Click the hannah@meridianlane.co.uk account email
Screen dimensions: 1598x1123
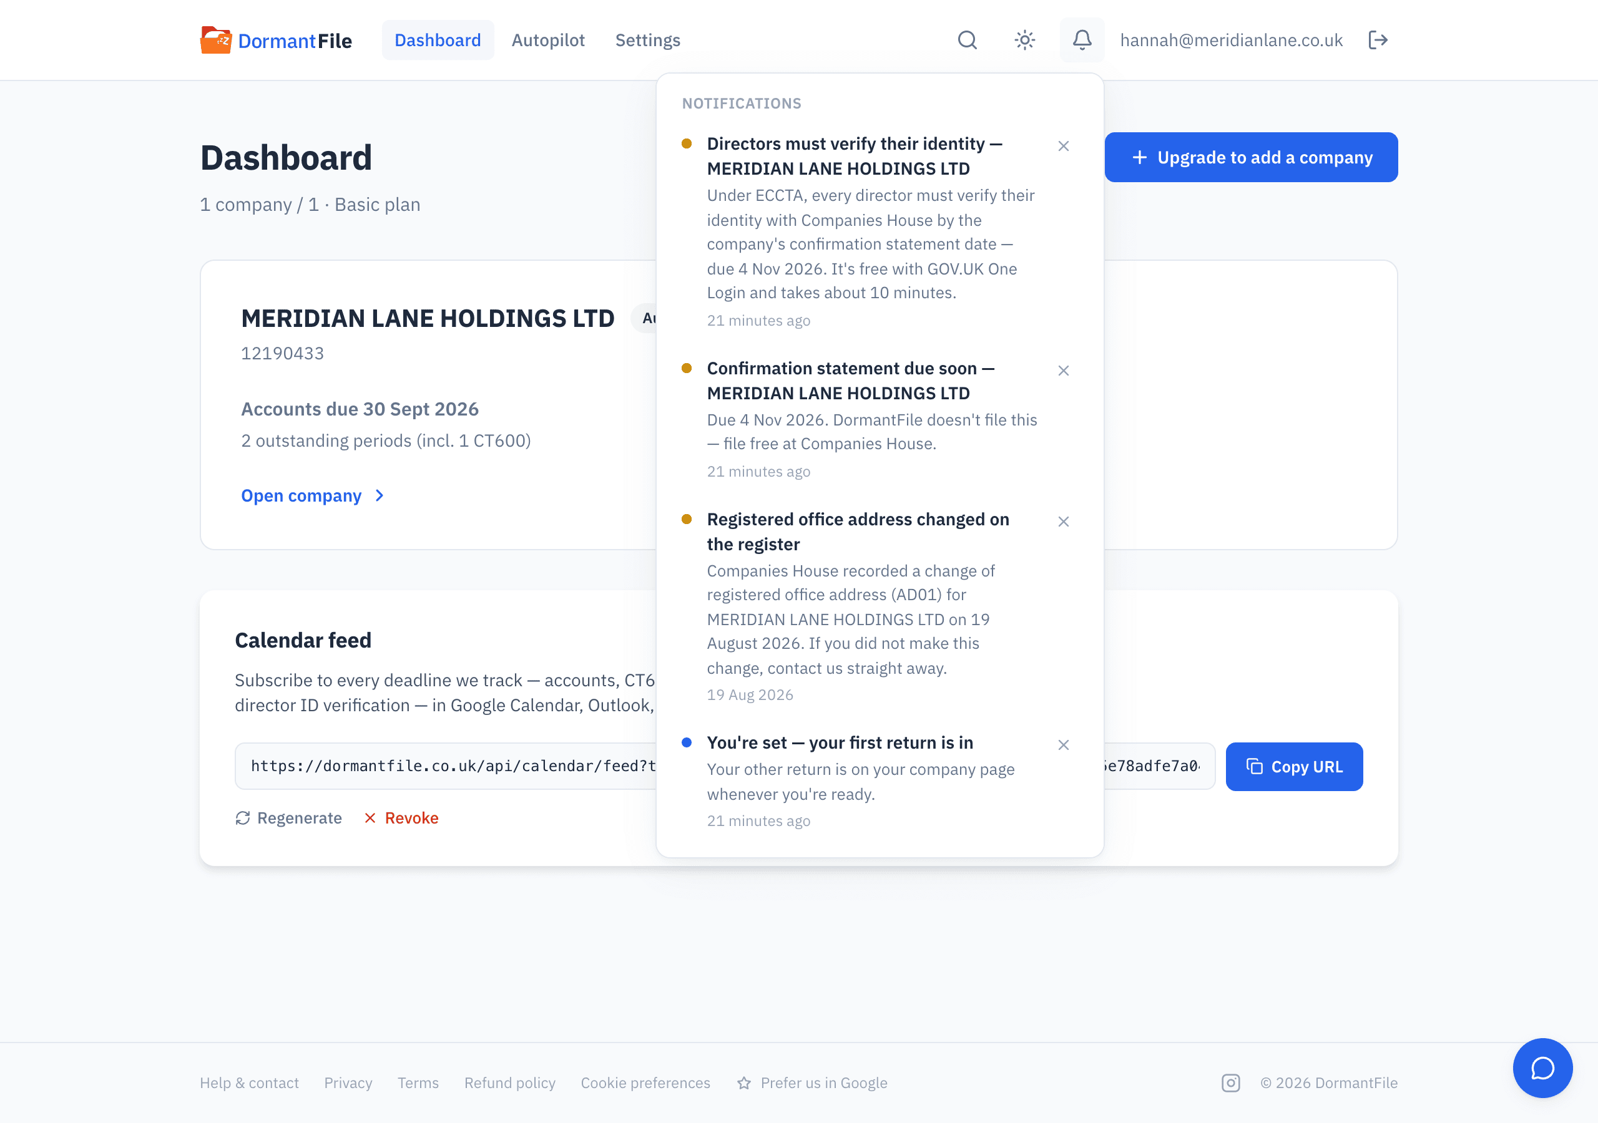(x=1231, y=41)
